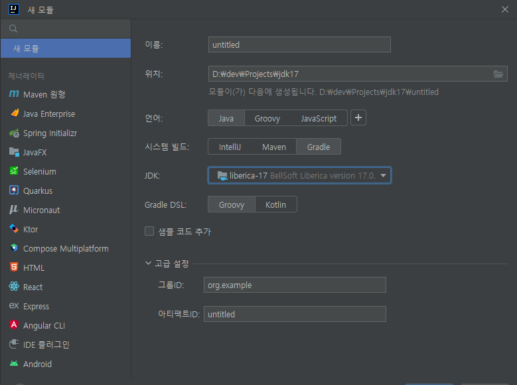Choose Gradle build system

pos(319,147)
